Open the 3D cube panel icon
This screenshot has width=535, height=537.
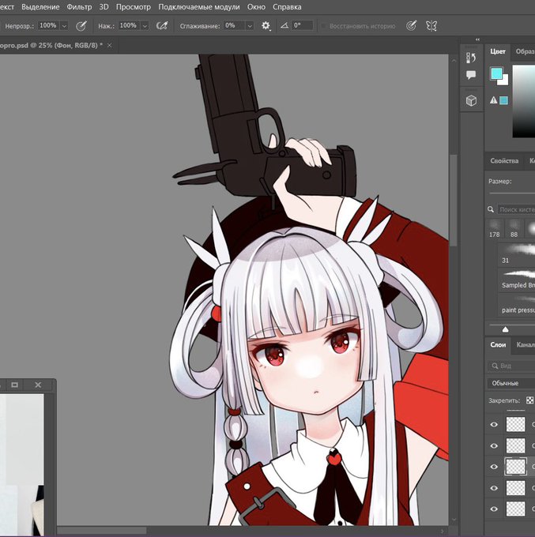(471, 101)
